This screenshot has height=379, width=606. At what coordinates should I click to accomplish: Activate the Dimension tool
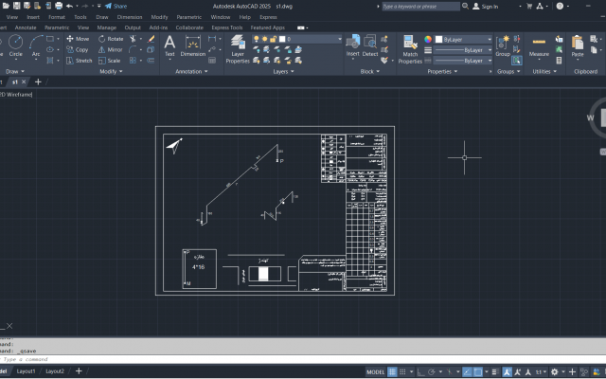click(x=193, y=45)
